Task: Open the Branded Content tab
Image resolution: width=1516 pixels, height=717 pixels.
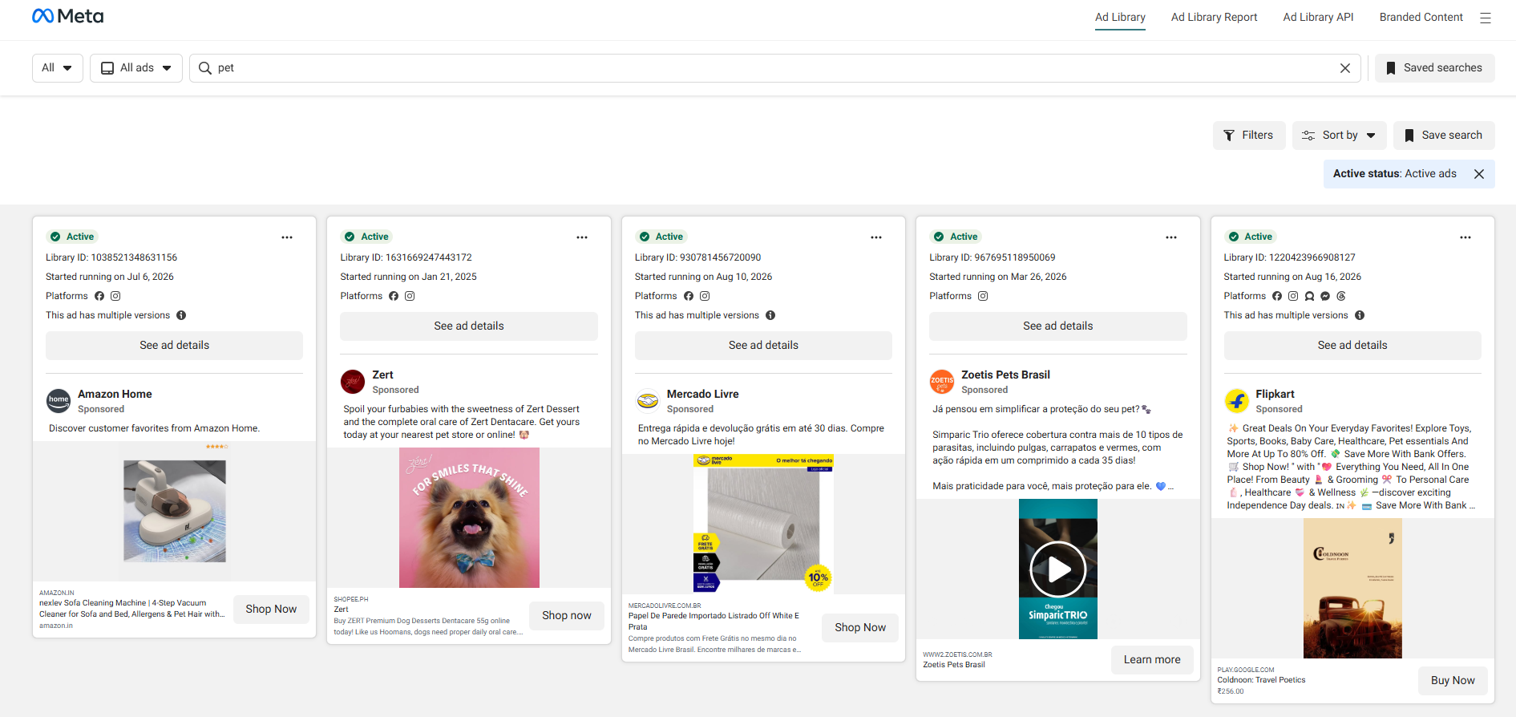Action: [x=1421, y=18]
